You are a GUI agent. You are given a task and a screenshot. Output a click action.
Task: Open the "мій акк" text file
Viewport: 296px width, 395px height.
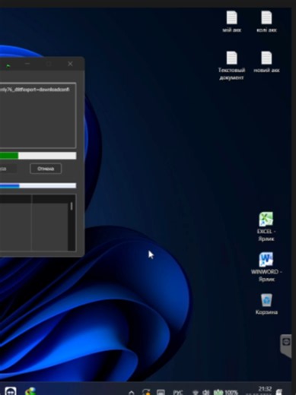(231, 21)
